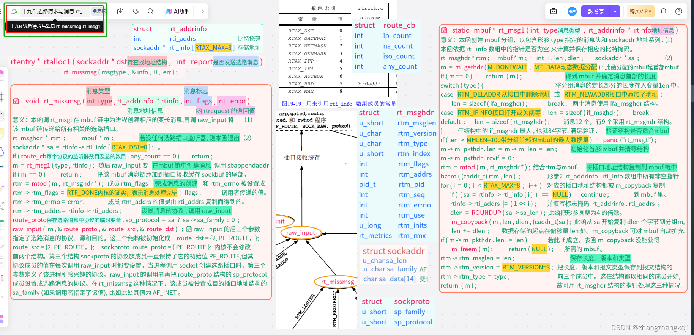
Task: Click 'struct rt_msghdr' heading
Action: point(396,113)
